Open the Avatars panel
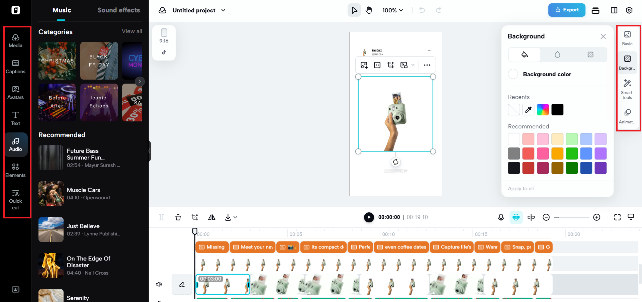This screenshot has height=302, width=642. pos(15,93)
